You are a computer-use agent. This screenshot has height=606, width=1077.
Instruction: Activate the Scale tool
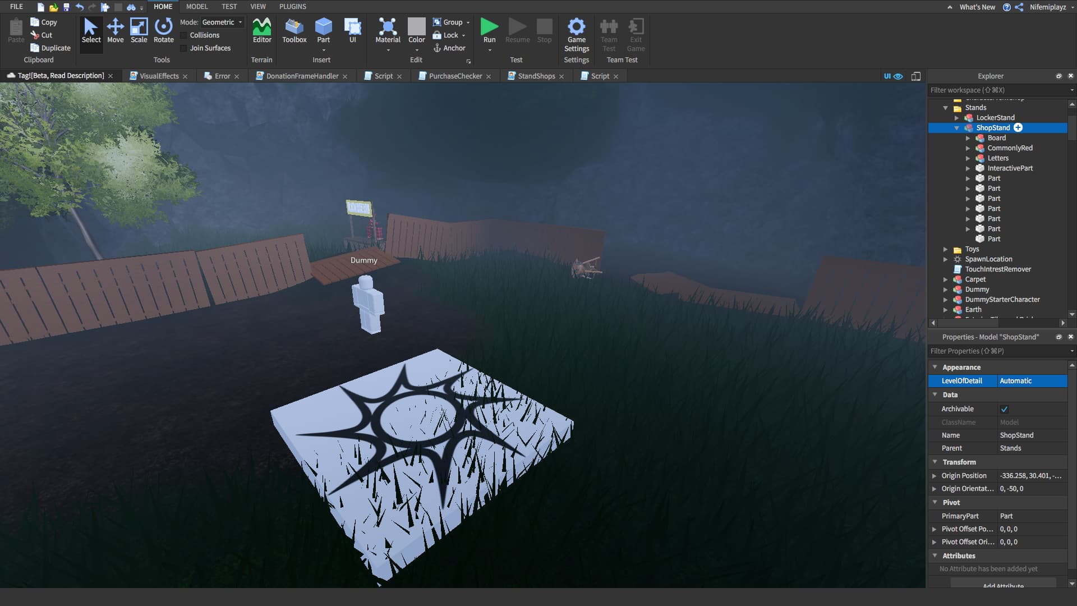pyautogui.click(x=139, y=30)
